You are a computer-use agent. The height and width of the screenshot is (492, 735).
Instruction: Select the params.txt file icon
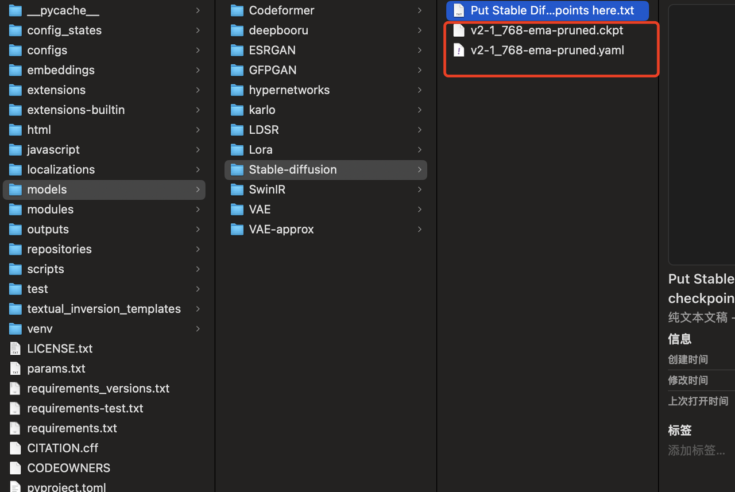pos(16,369)
